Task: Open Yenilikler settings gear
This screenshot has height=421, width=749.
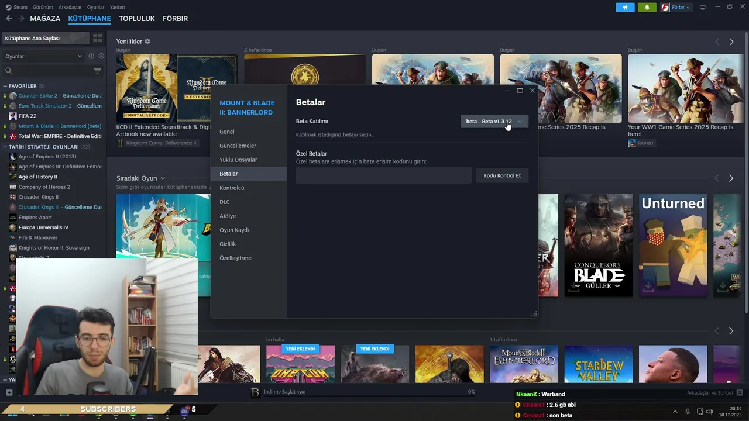Action: (147, 42)
